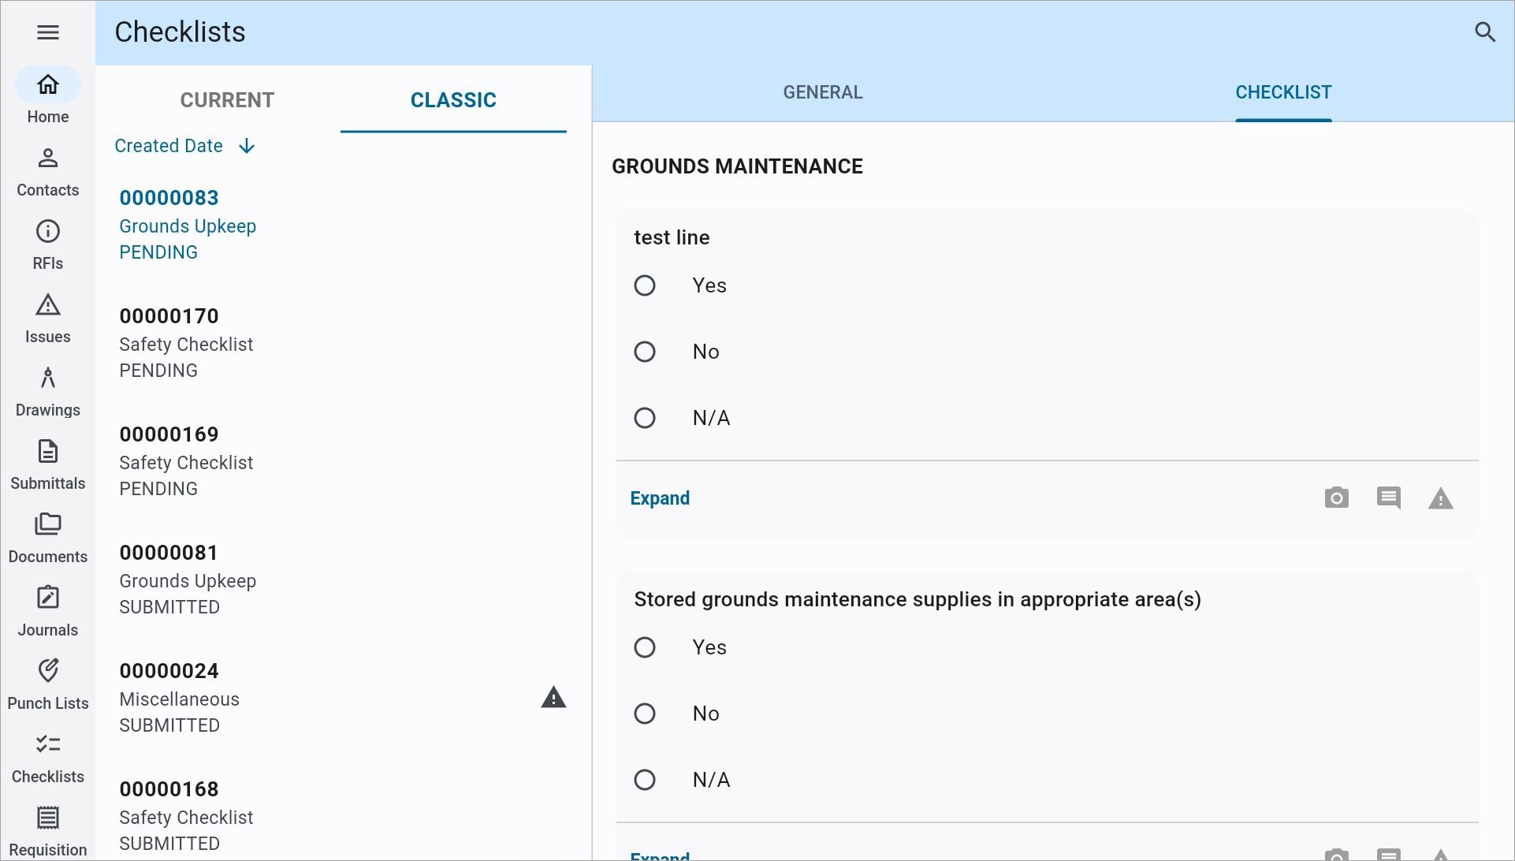Switch to the CURRENT tab

[227, 100]
